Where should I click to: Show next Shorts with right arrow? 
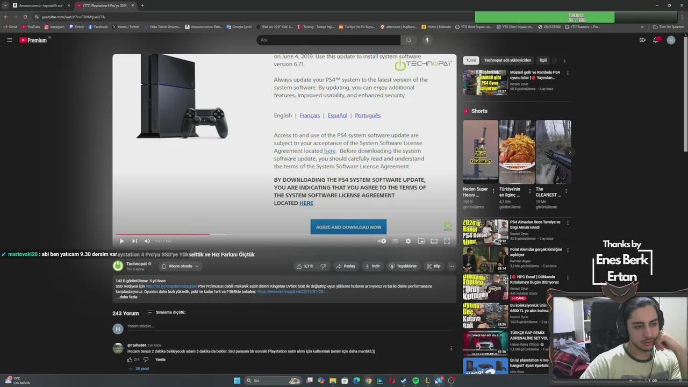(570, 152)
